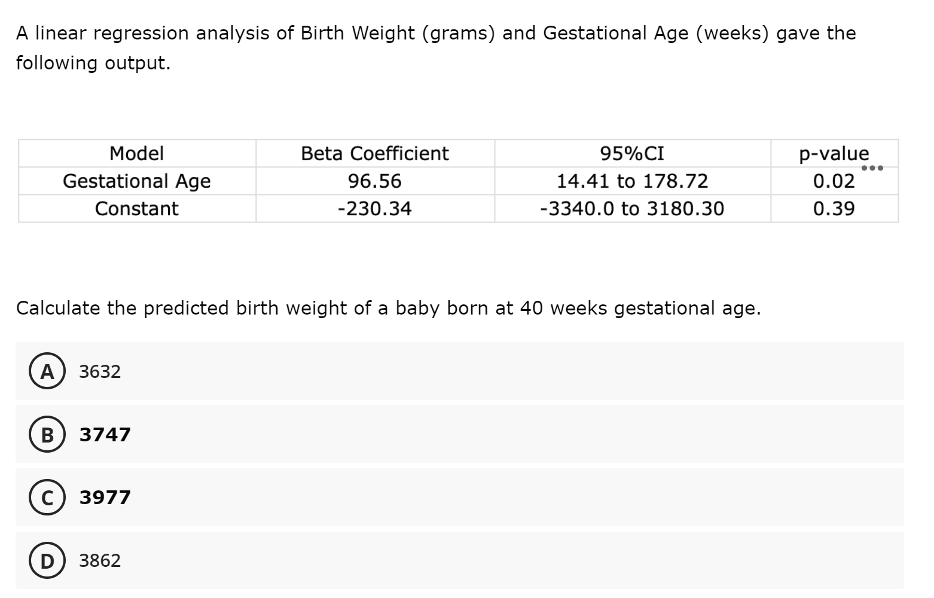Click the Model column header
This screenshot has height=598, width=934.
137,154
